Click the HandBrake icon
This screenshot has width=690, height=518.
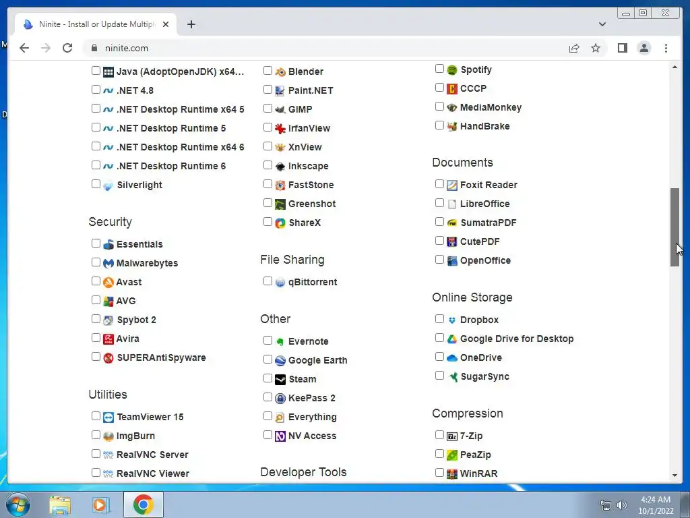coord(452,127)
